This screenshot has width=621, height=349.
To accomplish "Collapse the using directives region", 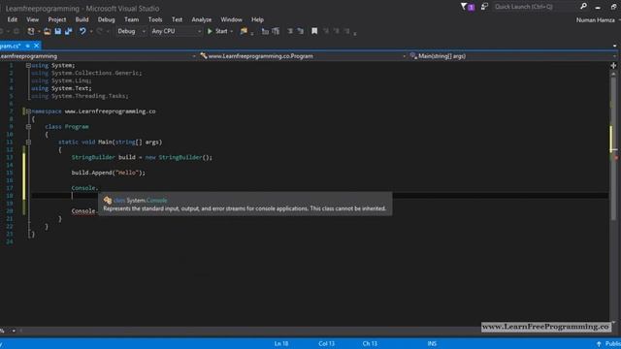I will pyautogui.click(x=28, y=65).
